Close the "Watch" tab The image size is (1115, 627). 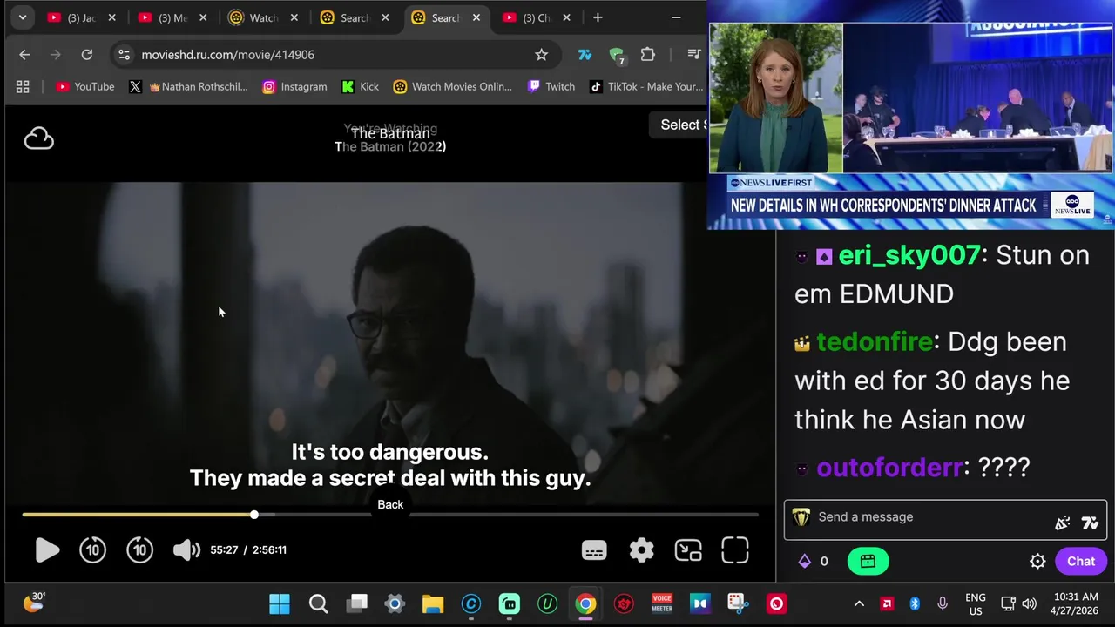pyautogui.click(x=294, y=17)
